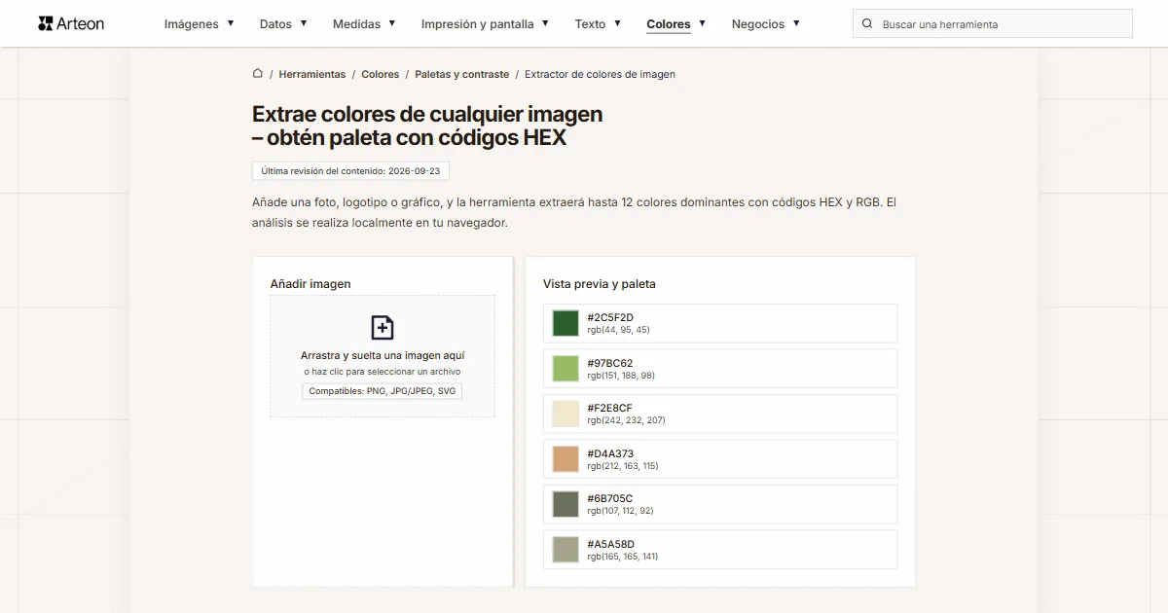1168x613 pixels.
Task: Click the rgb(151, 188, 98) value
Action: pos(621,376)
